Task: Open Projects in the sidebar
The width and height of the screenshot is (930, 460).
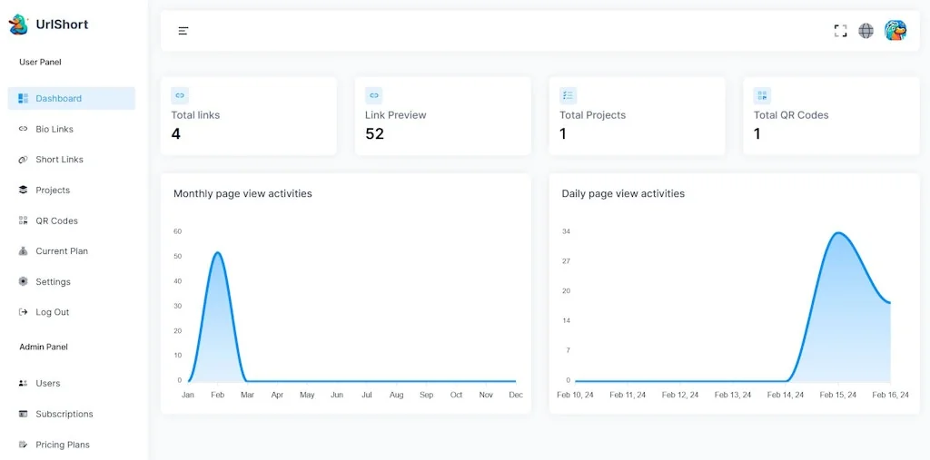Action: [53, 191]
